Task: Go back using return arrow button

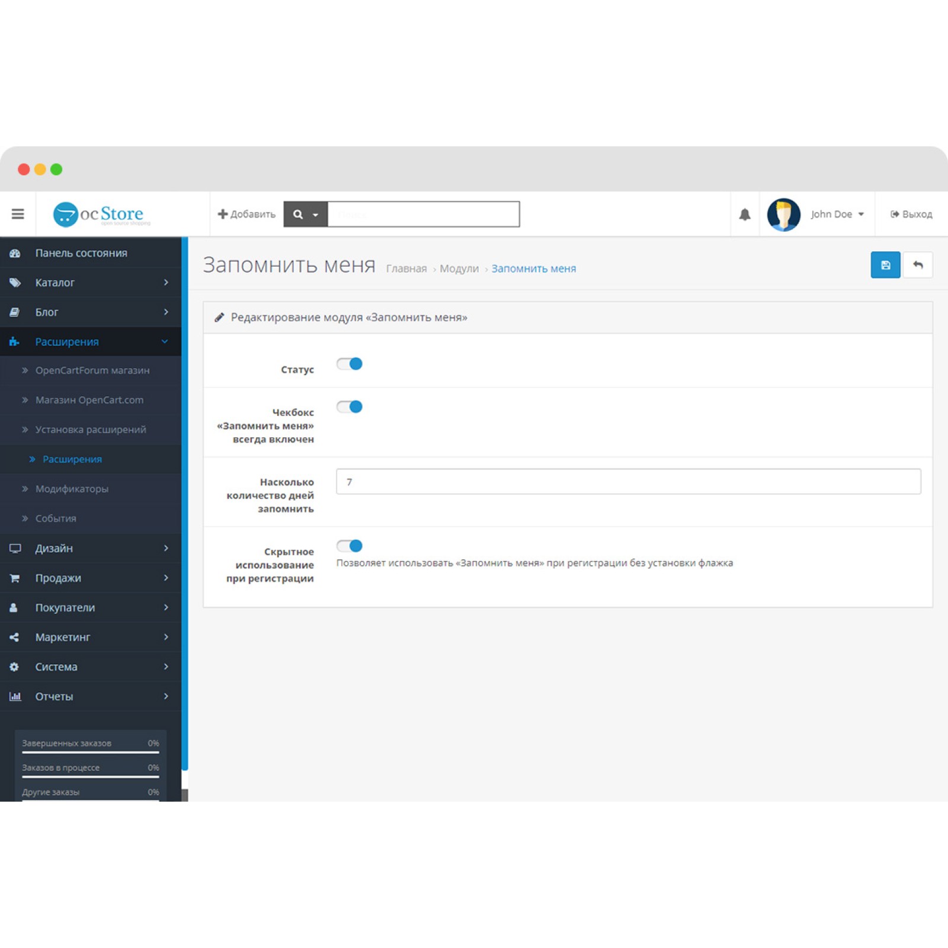Action: tap(918, 265)
